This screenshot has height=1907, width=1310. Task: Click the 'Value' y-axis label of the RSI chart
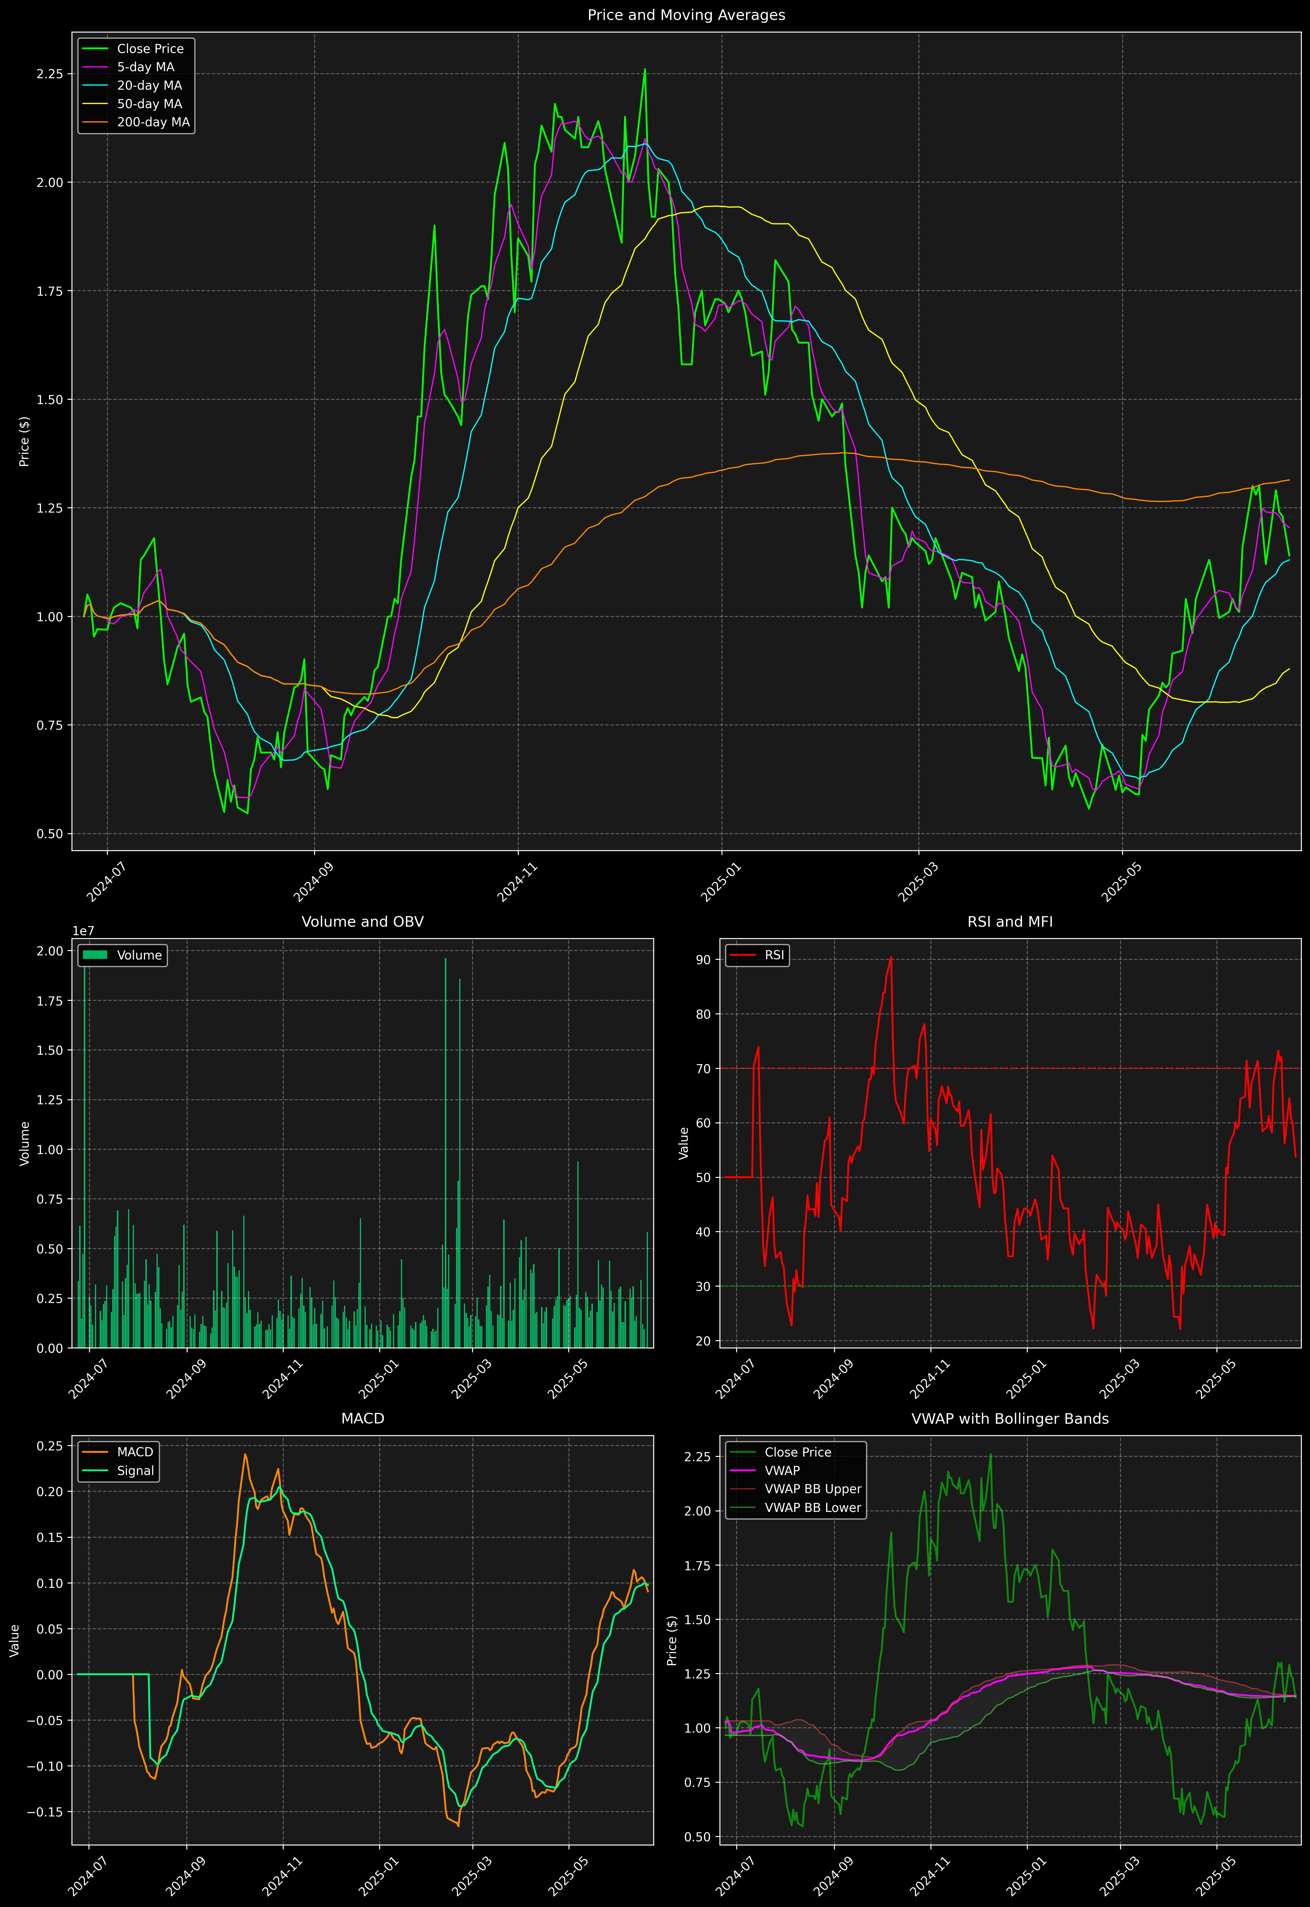coord(684,1143)
